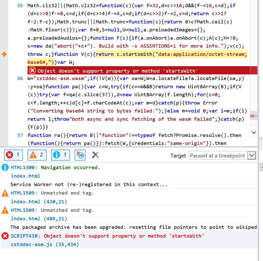Toggle the warnings filter showing 2
The width and height of the screenshot is (263, 261).
[x=37, y=155]
